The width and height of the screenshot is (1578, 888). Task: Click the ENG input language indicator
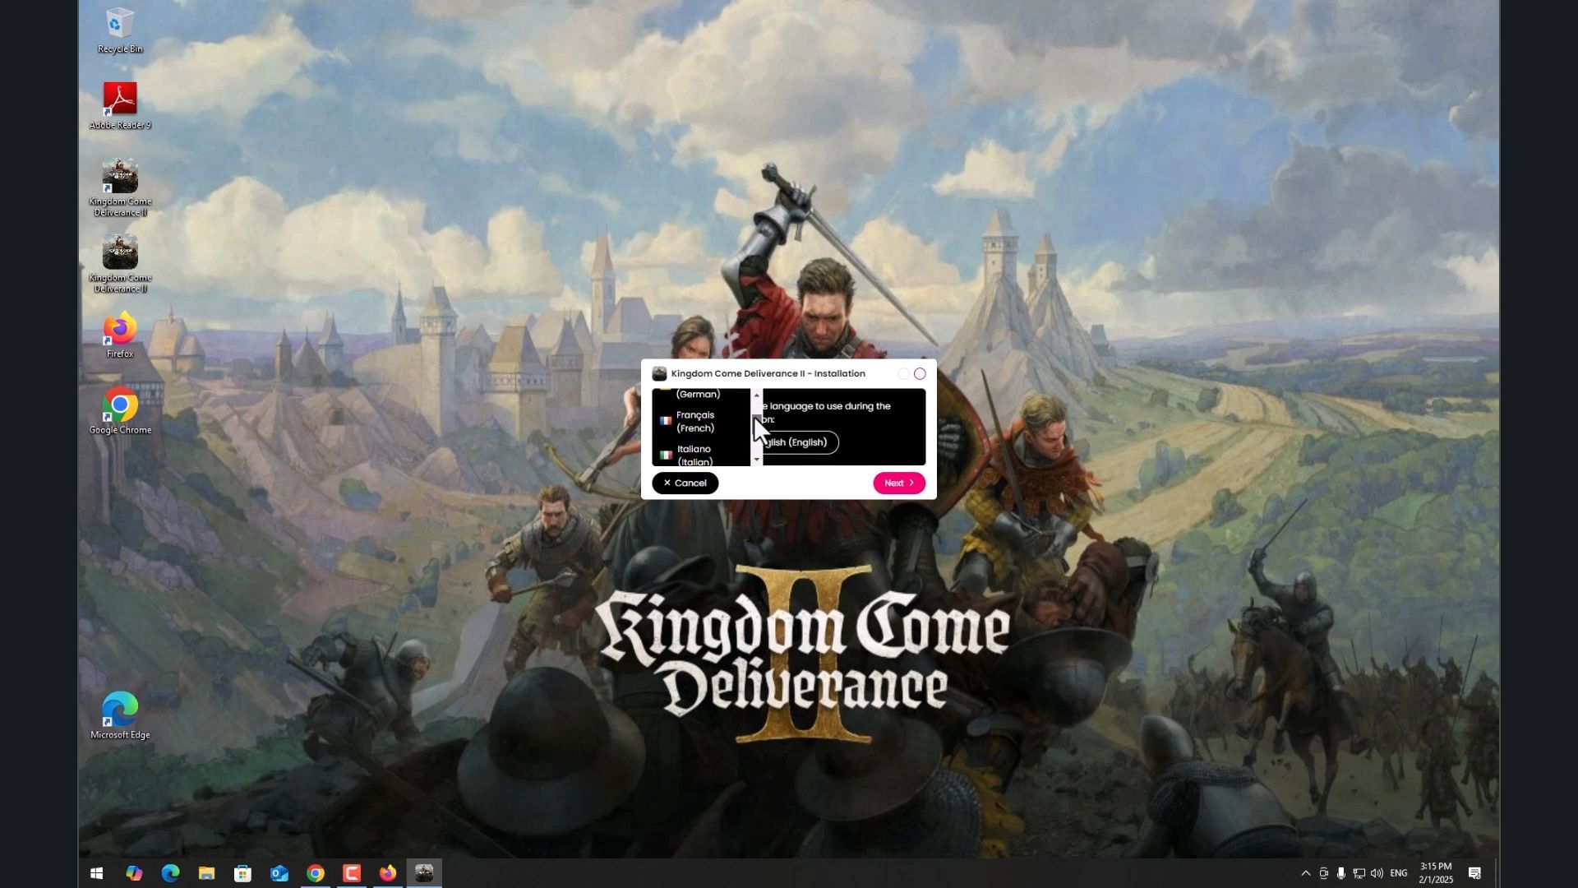pyautogui.click(x=1399, y=873)
